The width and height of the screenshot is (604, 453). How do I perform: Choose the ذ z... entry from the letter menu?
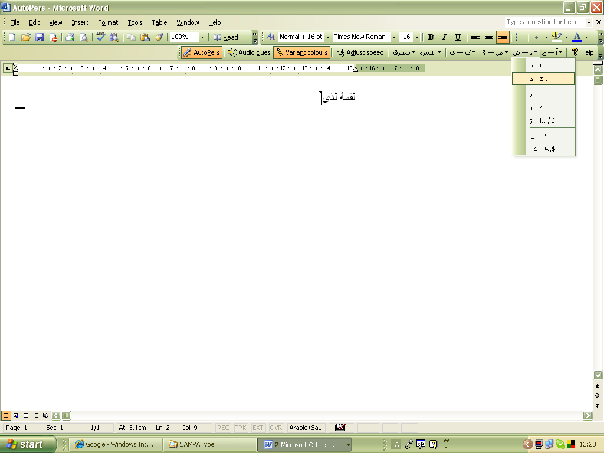click(543, 78)
